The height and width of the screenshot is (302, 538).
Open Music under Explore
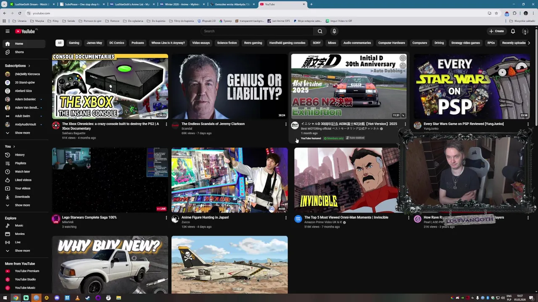pyautogui.click(x=19, y=226)
